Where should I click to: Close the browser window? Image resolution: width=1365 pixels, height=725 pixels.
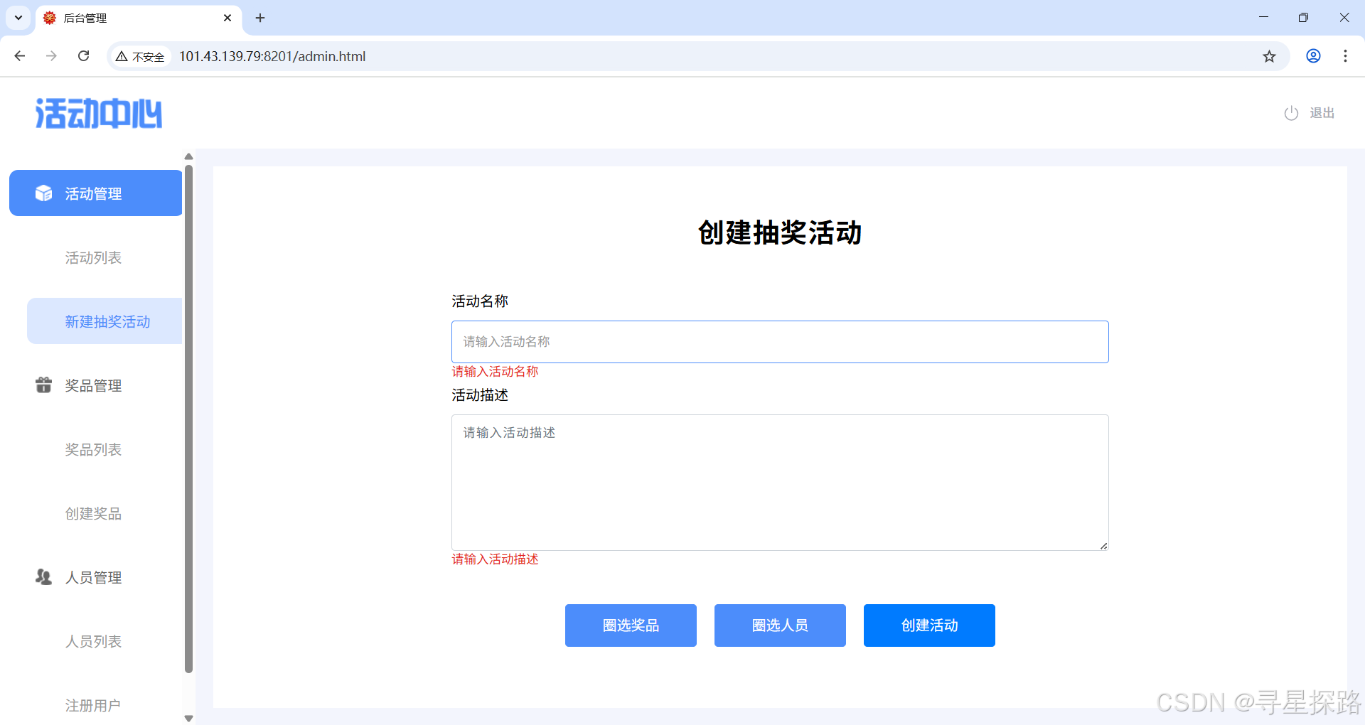(x=1344, y=18)
